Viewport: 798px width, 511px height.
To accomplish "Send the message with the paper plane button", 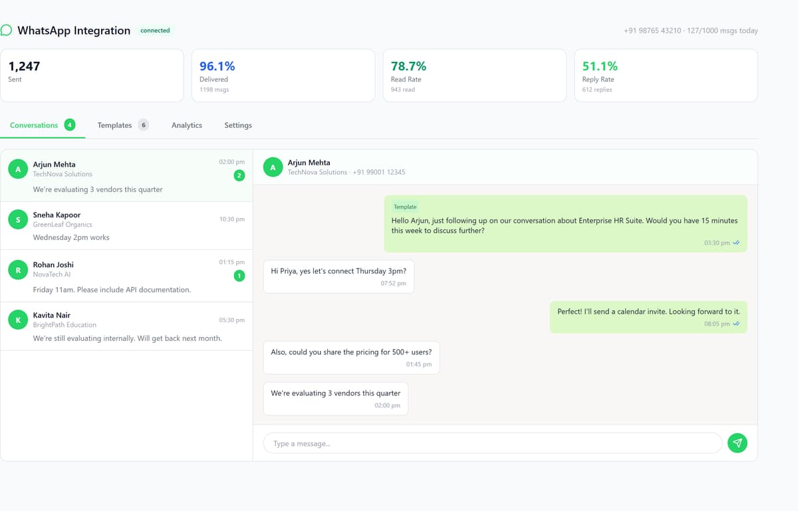I will (x=737, y=443).
